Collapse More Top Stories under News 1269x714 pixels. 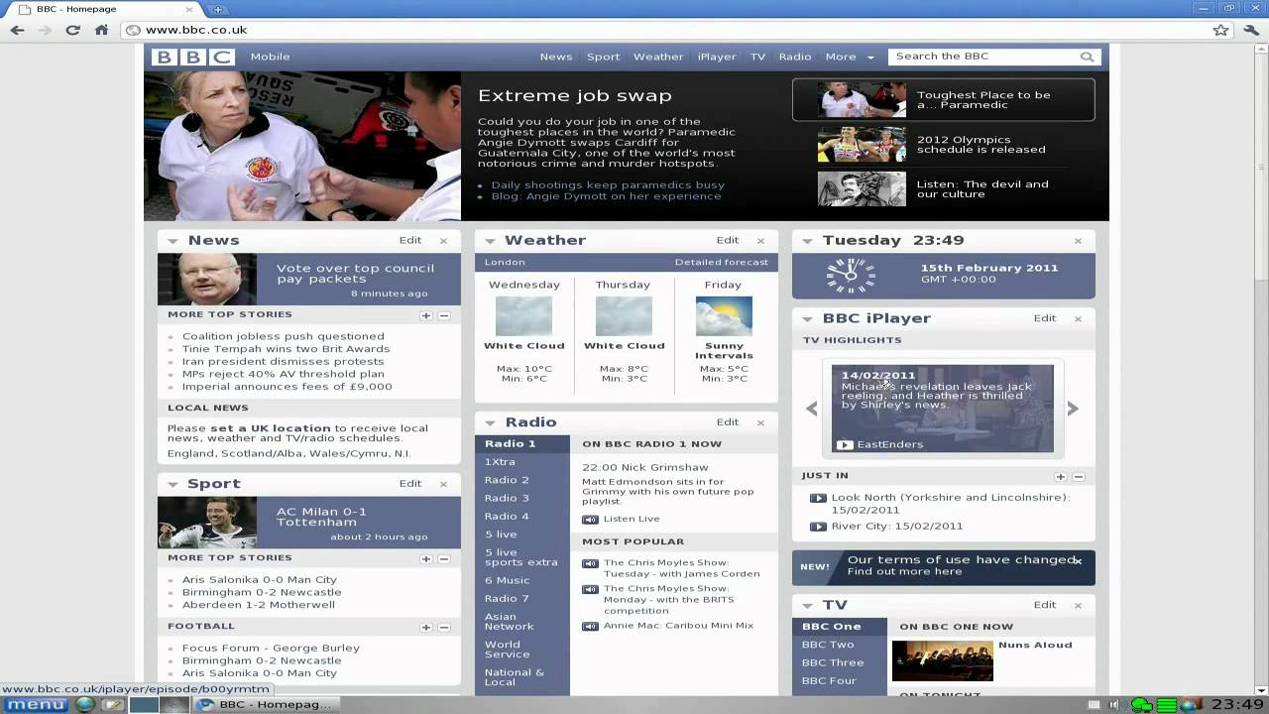pyautogui.click(x=444, y=315)
